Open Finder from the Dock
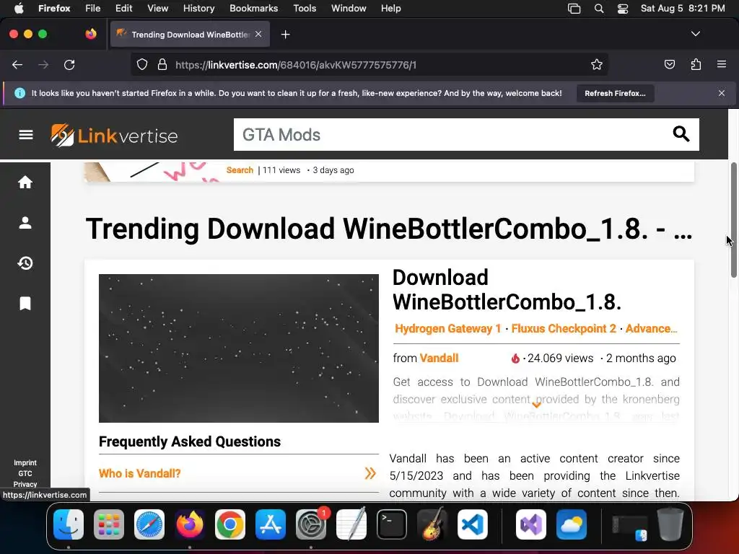Image resolution: width=739 pixels, height=554 pixels. (69, 524)
